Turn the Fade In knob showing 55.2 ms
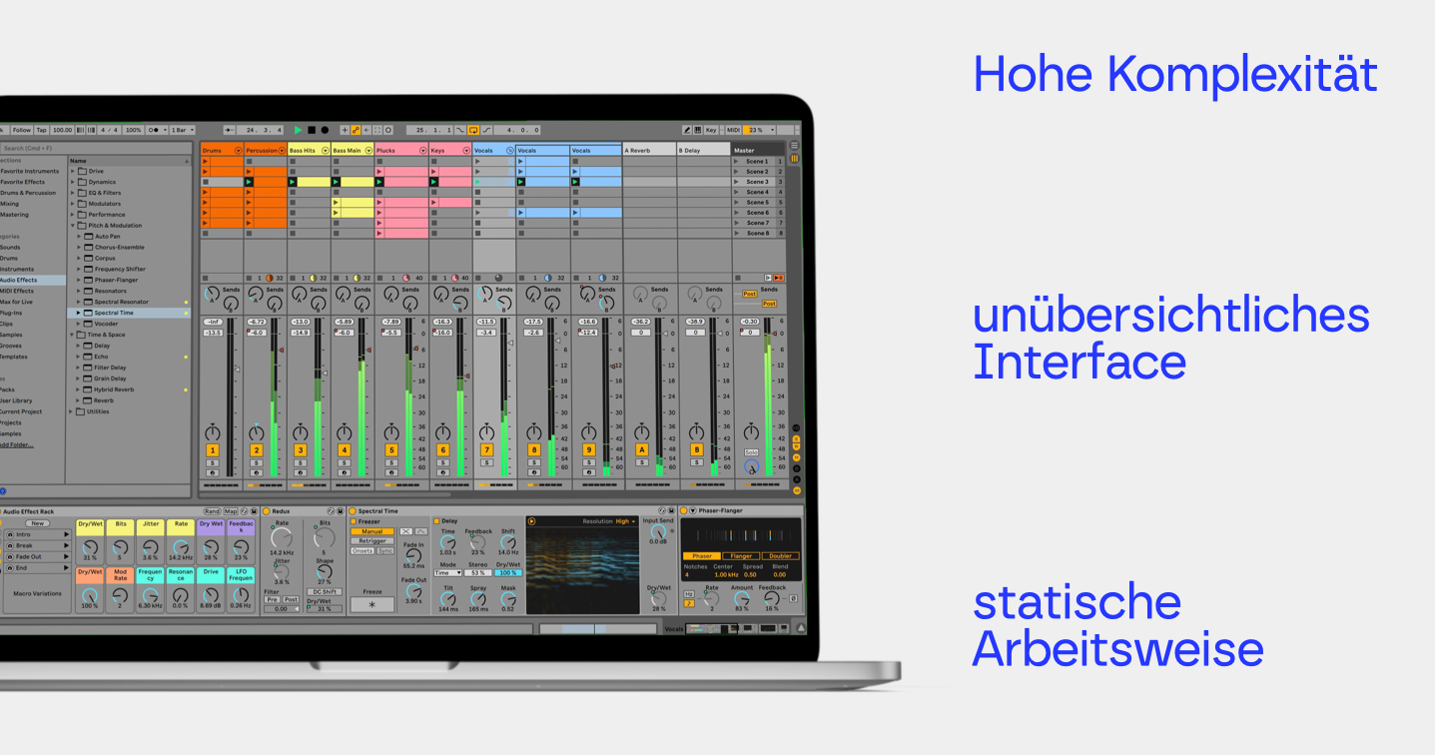The width and height of the screenshot is (1435, 755). (413, 555)
